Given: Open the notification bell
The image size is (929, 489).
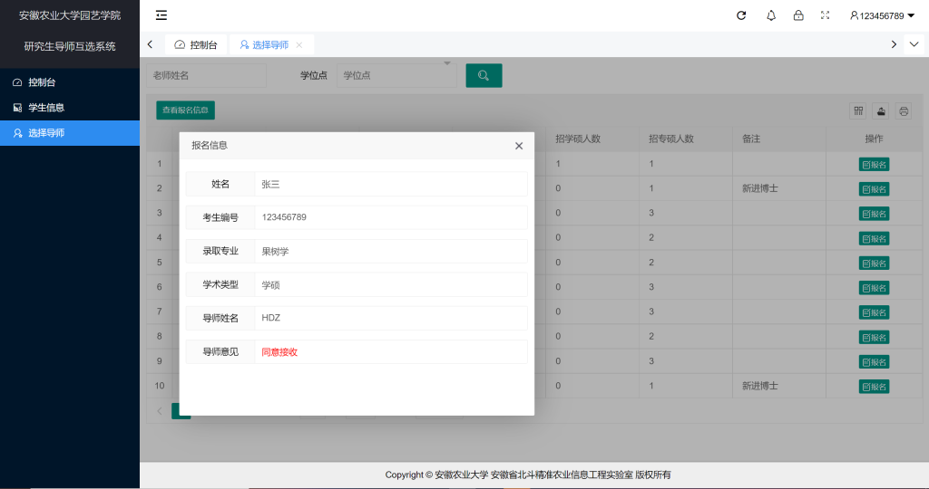Looking at the screenshot, I should [771, 15].
